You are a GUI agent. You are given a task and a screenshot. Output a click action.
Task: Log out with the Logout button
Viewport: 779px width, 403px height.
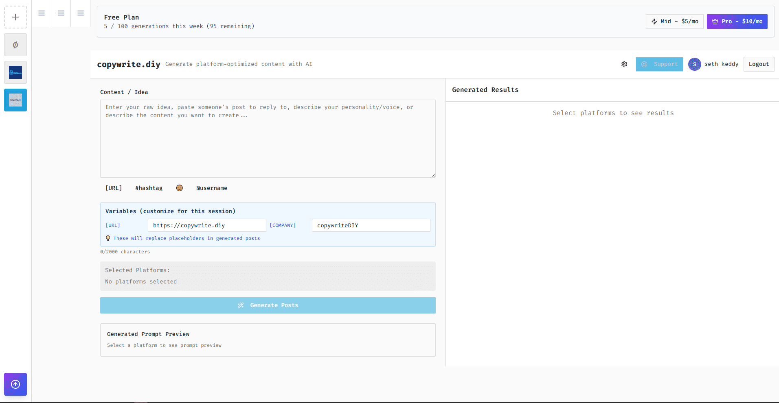(x=759, y=64)
